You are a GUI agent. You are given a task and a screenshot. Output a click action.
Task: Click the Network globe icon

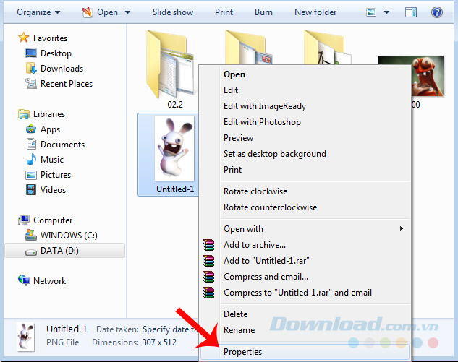pos(24,280)
